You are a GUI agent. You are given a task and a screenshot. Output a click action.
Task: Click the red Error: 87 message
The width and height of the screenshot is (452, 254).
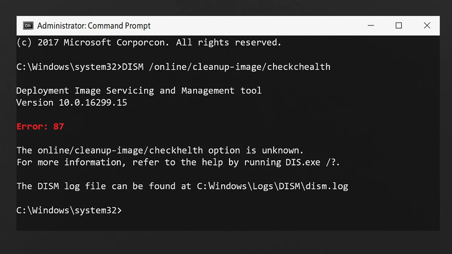tap(40, 126)
